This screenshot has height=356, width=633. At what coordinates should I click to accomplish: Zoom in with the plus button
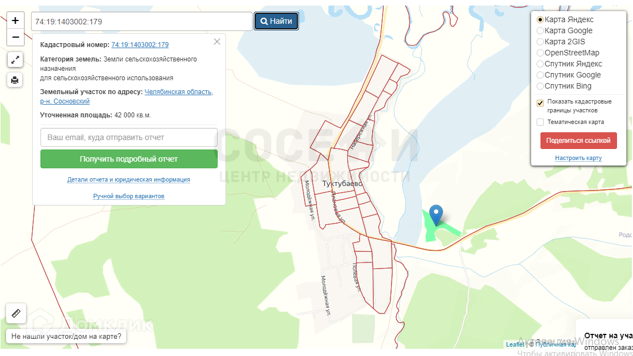(16, 20)
